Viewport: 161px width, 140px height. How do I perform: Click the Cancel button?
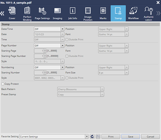(150, 137)
